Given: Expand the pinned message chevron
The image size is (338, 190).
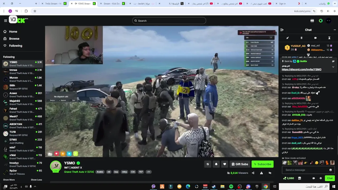Looking at the screenshot, I should [333, 67].
